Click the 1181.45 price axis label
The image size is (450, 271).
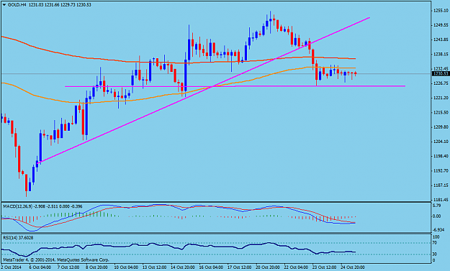(440, 200)
